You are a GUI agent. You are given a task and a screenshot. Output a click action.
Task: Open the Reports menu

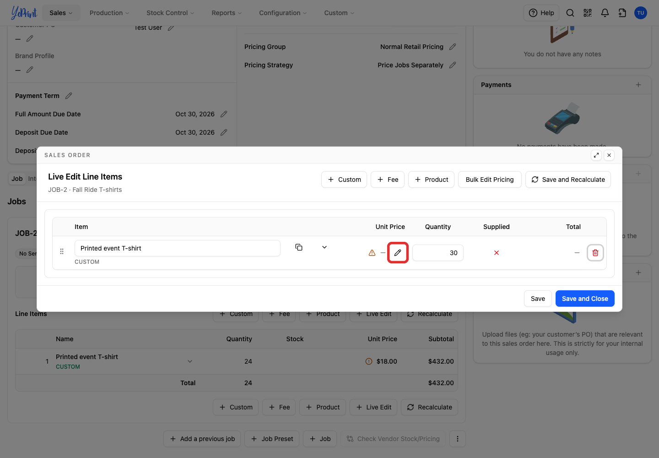pos(227,13)
